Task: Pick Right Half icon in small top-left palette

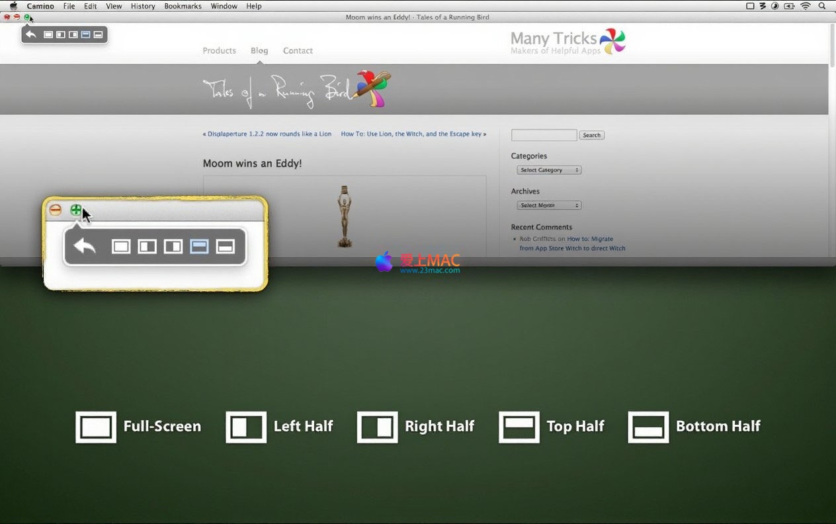Action: (73, 34)
